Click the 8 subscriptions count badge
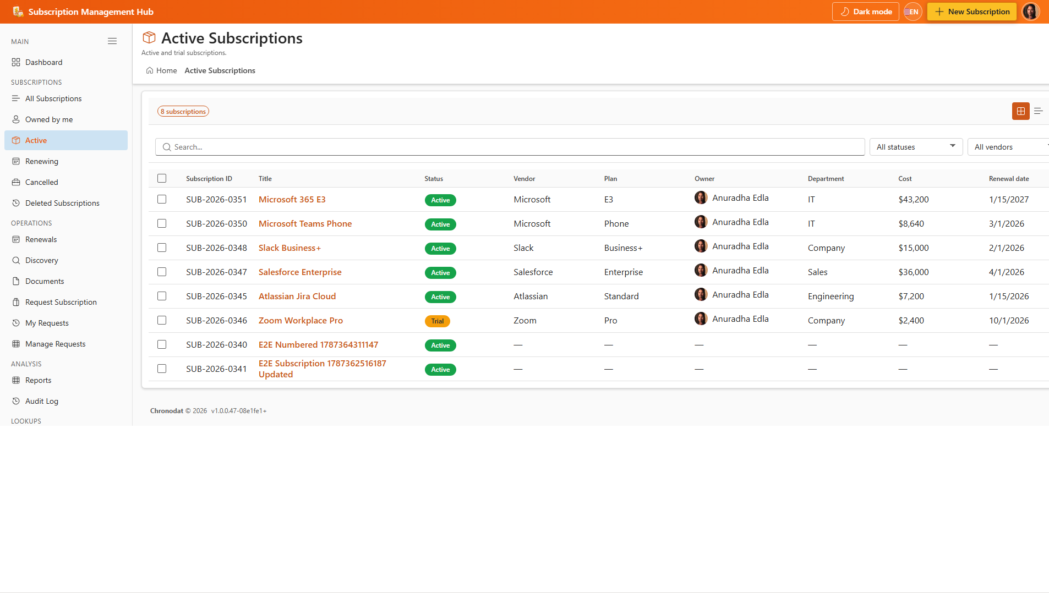 coord(183,111)
